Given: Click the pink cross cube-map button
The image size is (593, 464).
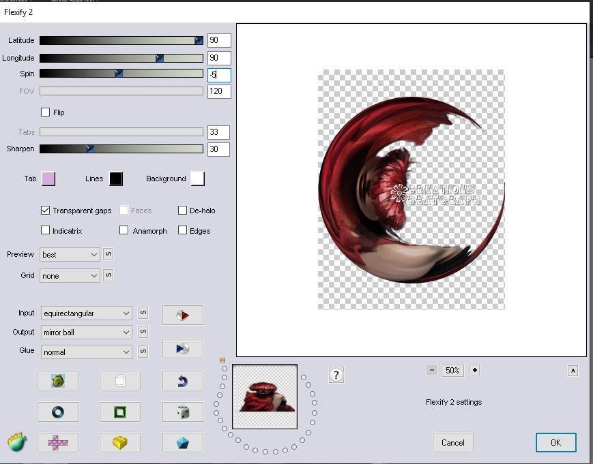Looking at the screenshot, I should click(58, 442).
